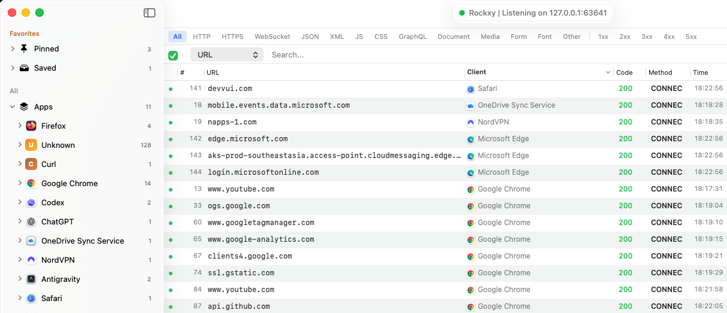Select the HTTPS filter tab
Image resolution: width=727 pixels, height=313 pixels.
(x=232, y=37)
